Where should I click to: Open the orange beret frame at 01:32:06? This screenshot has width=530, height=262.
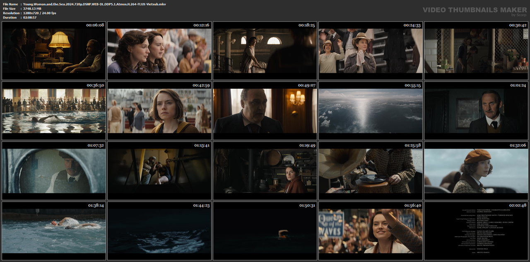point(476,171)
